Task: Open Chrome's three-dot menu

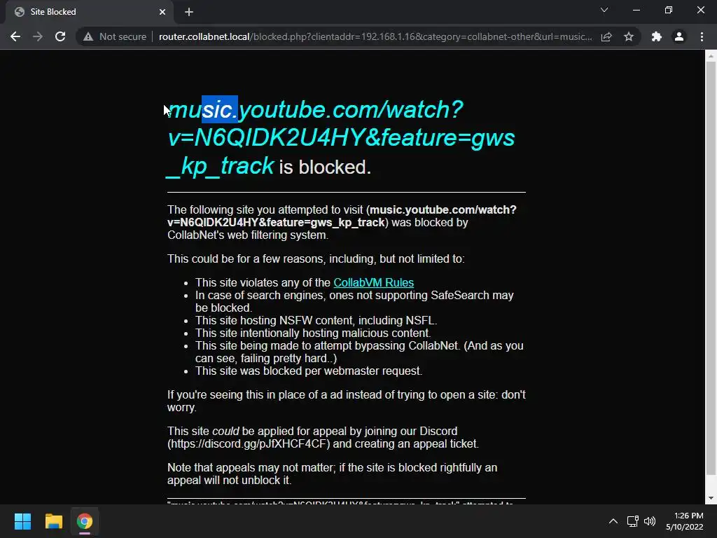Action: (702, 36)
